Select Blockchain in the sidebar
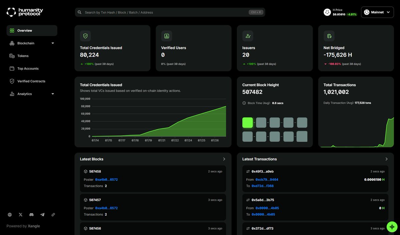The width and height of the screenshot is (400, 235). point(32,43)
